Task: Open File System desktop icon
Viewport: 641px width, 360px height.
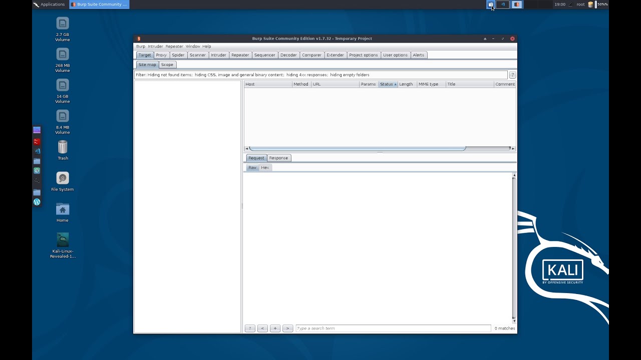Action: point(63,181)
